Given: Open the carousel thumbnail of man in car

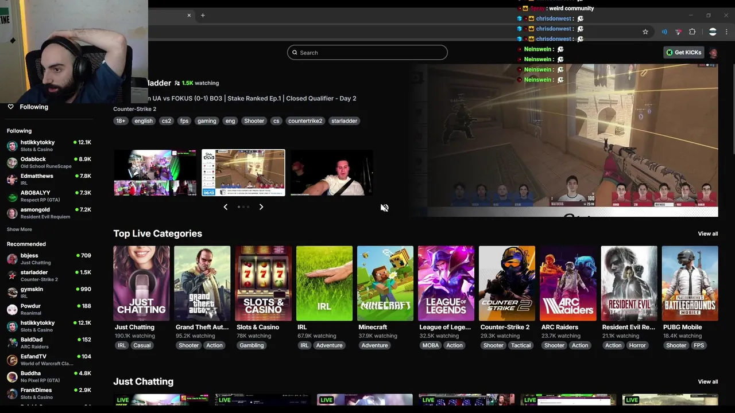Looking at the screenshot, I should click(332, 173).
